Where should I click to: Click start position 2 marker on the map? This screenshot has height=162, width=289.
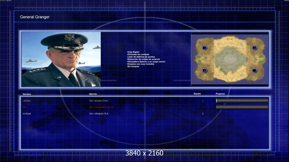(204, 71)
